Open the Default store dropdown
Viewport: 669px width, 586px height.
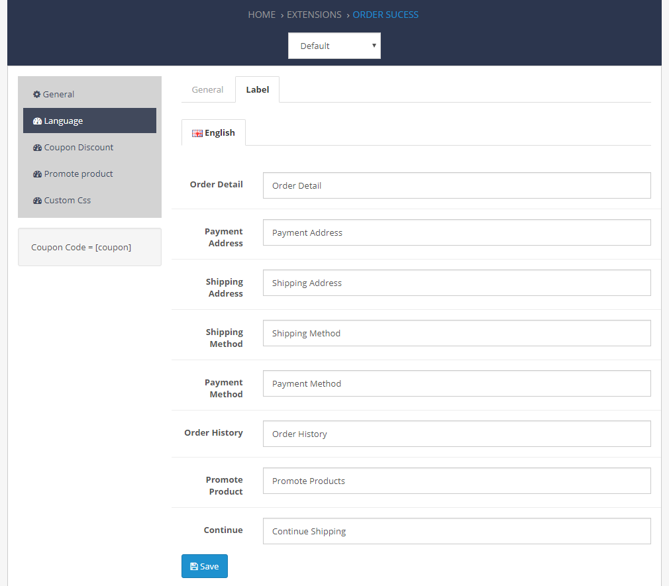[334, 46]
